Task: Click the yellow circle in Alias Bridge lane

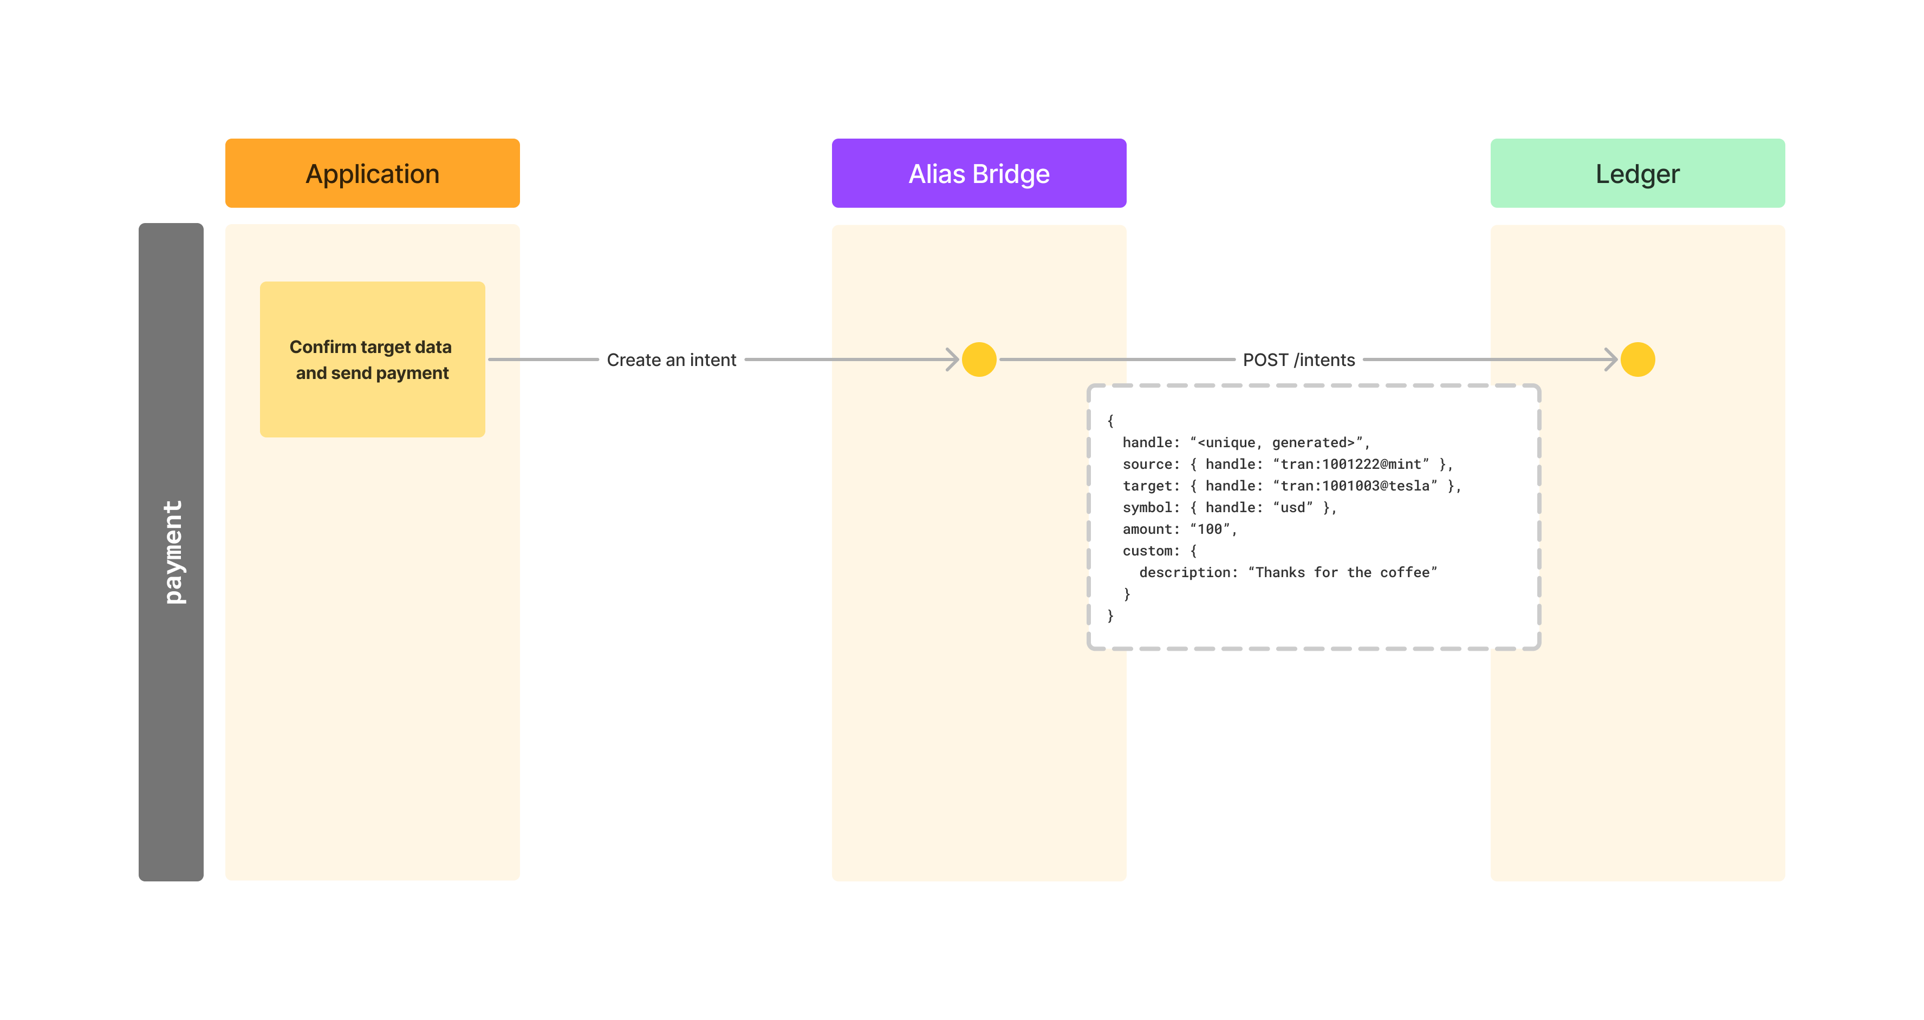Action: click(978, 359)
